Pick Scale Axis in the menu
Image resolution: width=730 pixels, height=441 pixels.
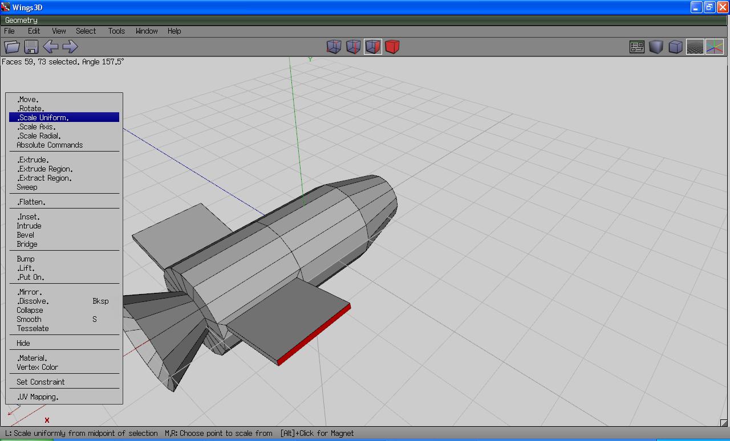coord(64,126)
